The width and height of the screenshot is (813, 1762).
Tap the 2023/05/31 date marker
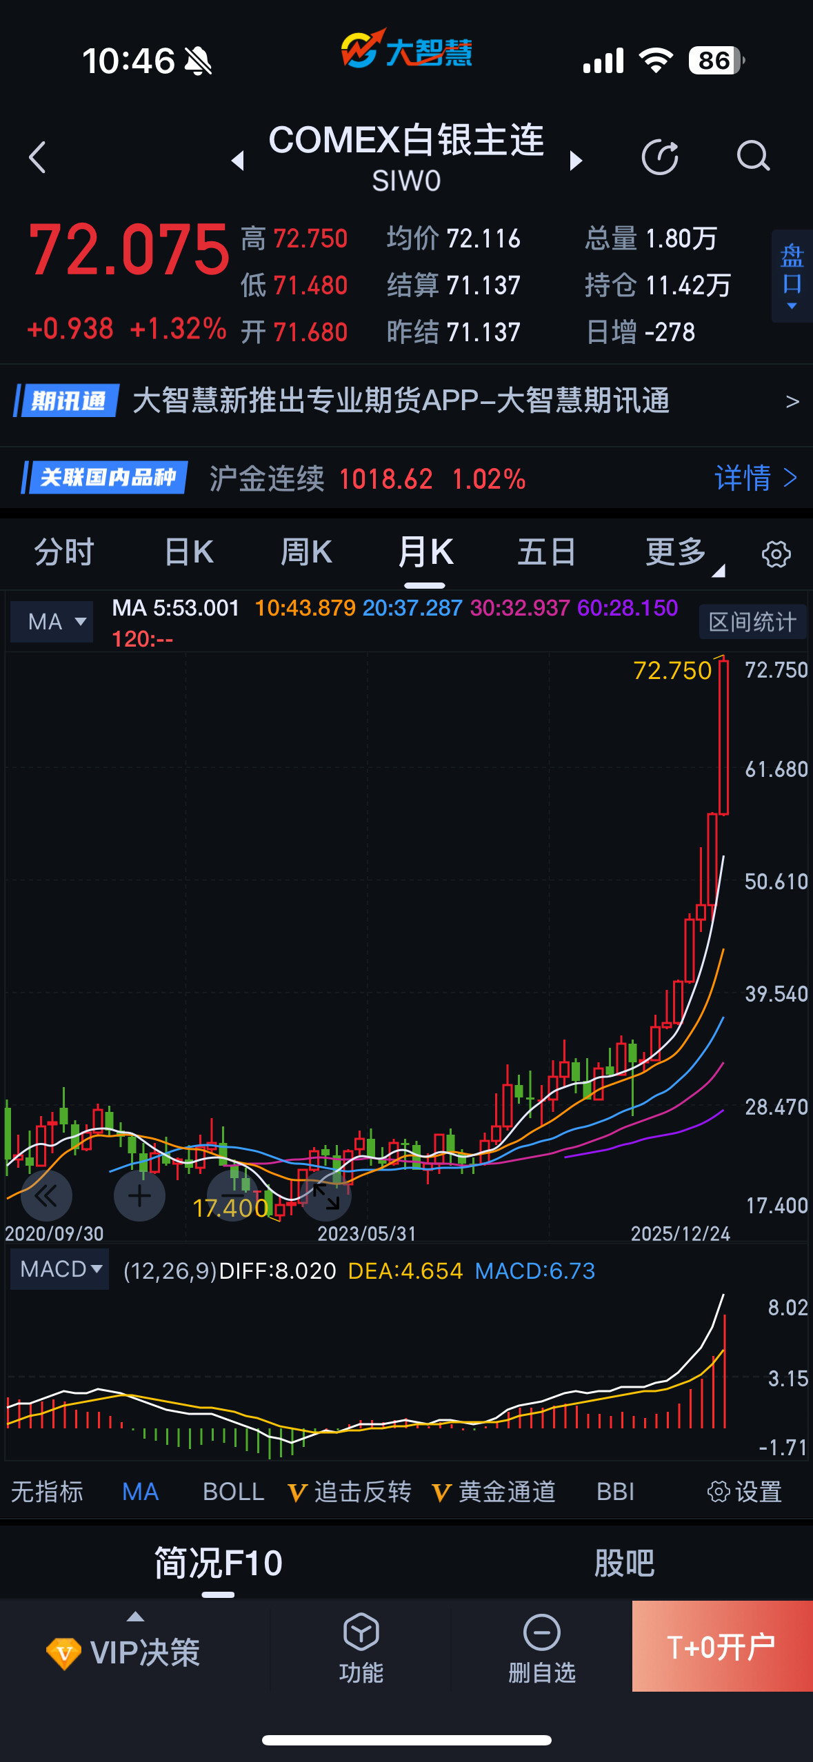pyautogui.click(x=367, y=1233)
